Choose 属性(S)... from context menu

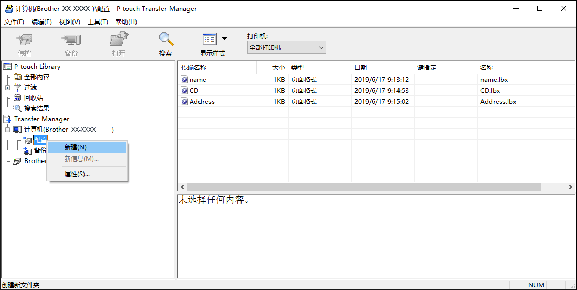click(x=87, y=174)
